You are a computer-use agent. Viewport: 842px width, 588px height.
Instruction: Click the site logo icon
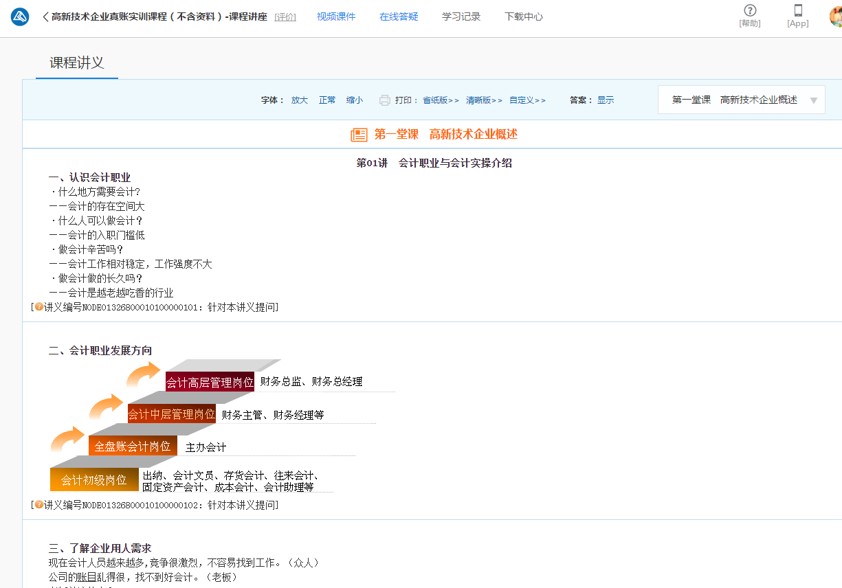click(x=20, y=17)
